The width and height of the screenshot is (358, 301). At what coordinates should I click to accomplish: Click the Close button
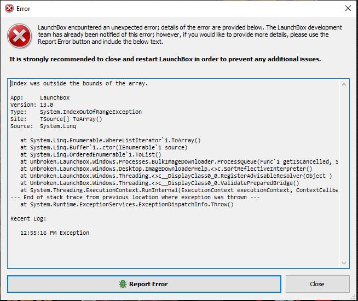coord(317,284)
